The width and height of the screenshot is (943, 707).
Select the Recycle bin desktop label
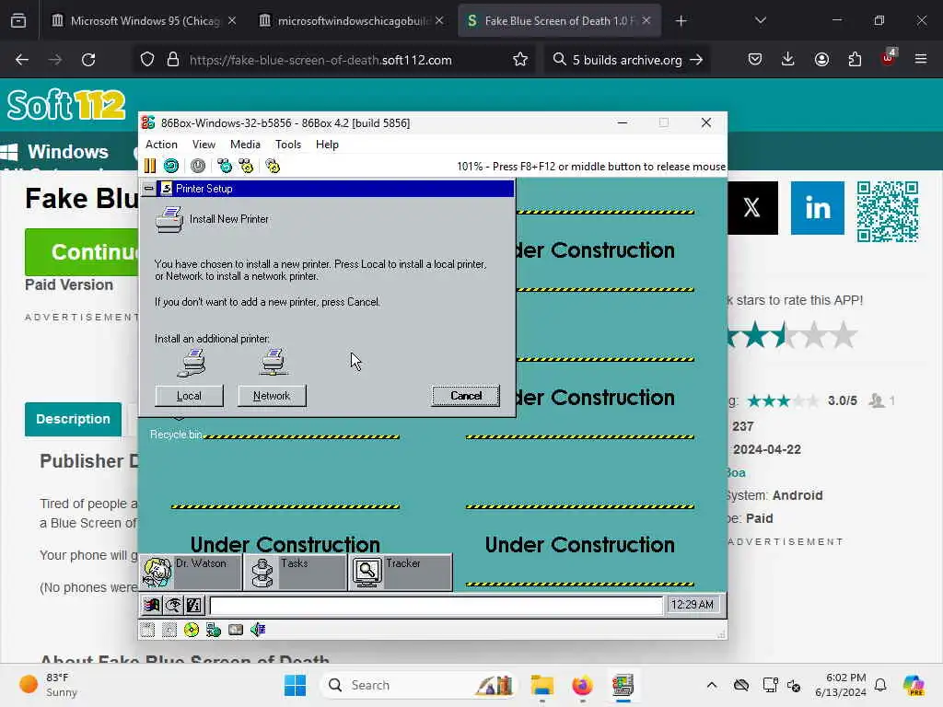176,435
